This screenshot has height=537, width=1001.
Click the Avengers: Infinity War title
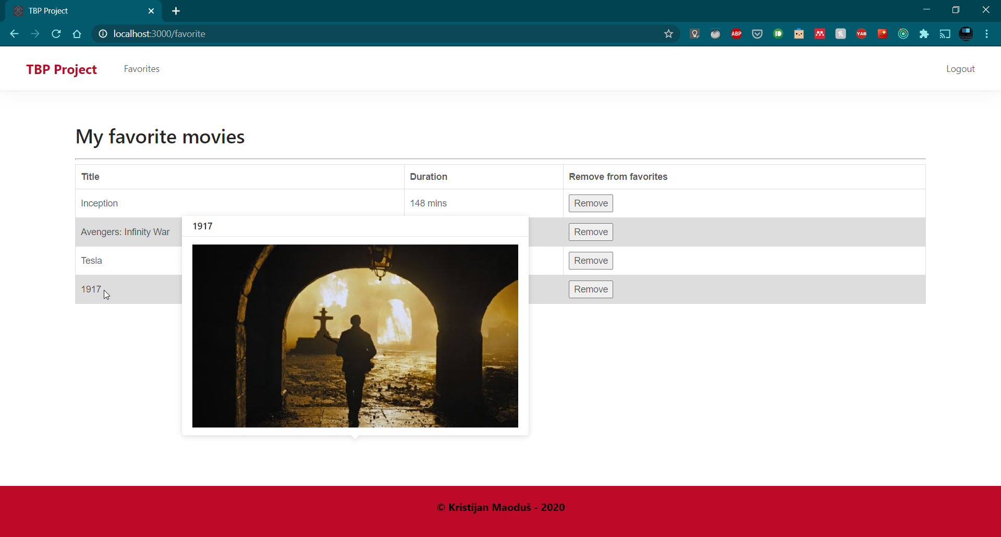click(125, 232)
